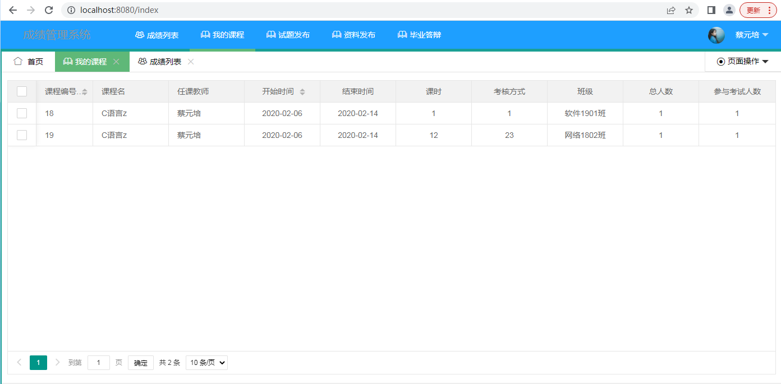Image resolution: width=781 pixels, height=384 pixels.
Task: Sort by 课程编号 column arrows
Action: tap(85, 92)
